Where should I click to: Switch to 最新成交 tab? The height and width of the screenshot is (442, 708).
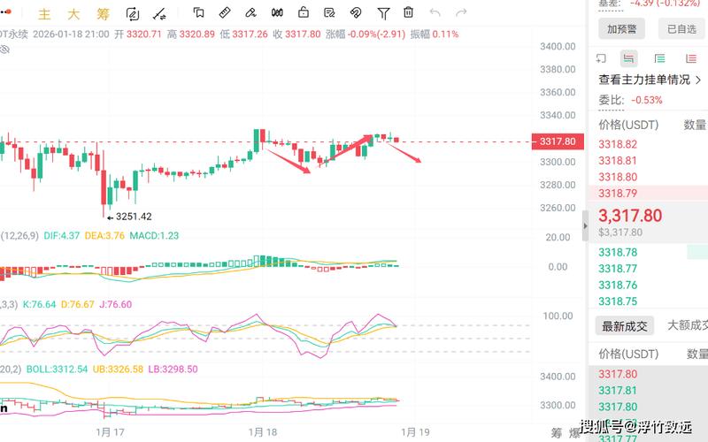[x=625, y=326]
